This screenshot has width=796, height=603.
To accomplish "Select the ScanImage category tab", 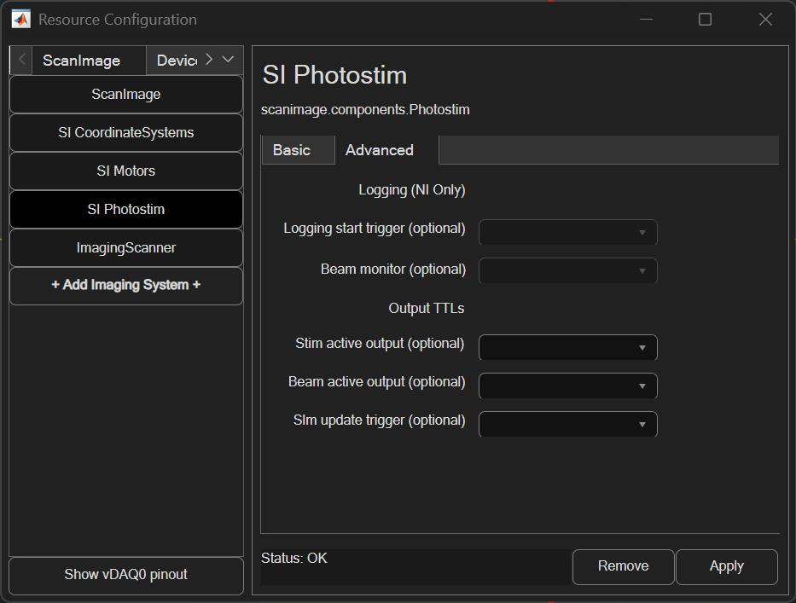I will [x=82, y=61].
